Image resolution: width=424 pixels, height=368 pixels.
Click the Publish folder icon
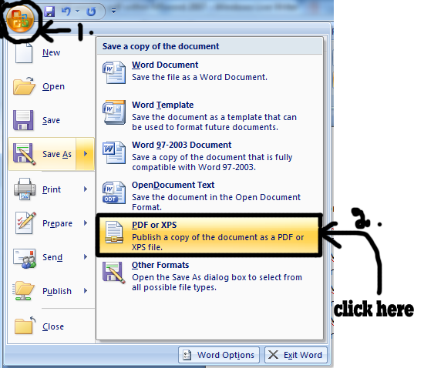pos(23,291)
